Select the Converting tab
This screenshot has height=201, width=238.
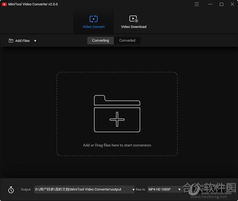pyautogui.click(x=100, y=41)
